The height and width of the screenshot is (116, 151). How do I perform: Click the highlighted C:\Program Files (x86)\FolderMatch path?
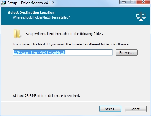point(39,52)
